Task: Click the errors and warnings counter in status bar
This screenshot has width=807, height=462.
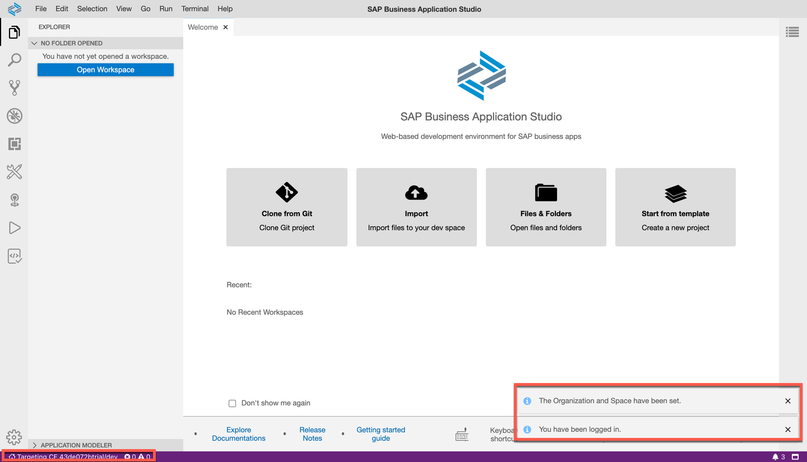Action: coord(137,457)
